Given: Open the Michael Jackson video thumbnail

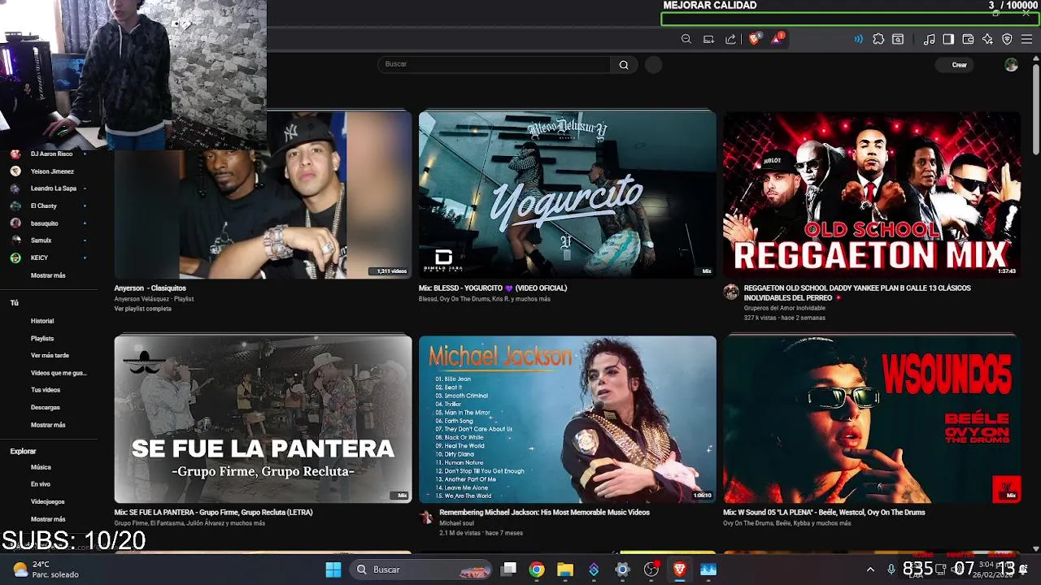Looking at the screenshot, I should click(x=568, y=419).
